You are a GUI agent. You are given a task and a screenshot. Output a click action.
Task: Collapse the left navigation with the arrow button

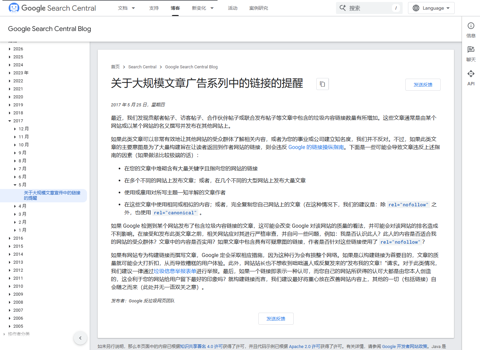80,338
